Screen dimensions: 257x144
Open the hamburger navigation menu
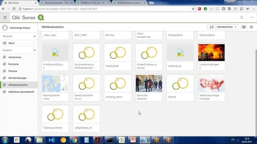(x=5, y=18)
